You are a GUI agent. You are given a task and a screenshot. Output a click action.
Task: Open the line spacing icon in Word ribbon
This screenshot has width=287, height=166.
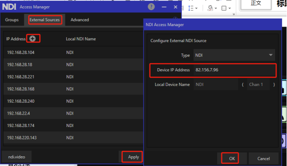pos(191,8)
